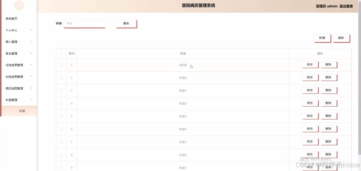
Task: Click 修改 for row 科室7
Action: click(x=310, y=90)
